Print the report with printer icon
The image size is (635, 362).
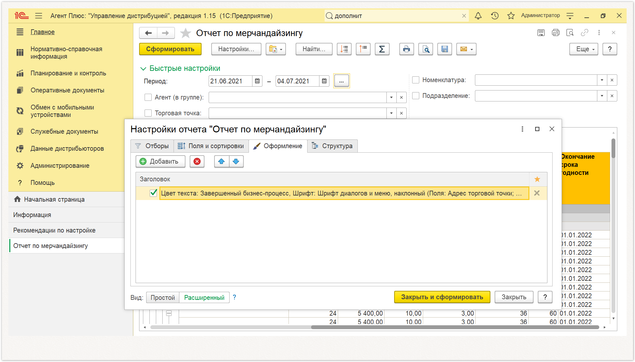pyautogui.click(x=406, y=49)
